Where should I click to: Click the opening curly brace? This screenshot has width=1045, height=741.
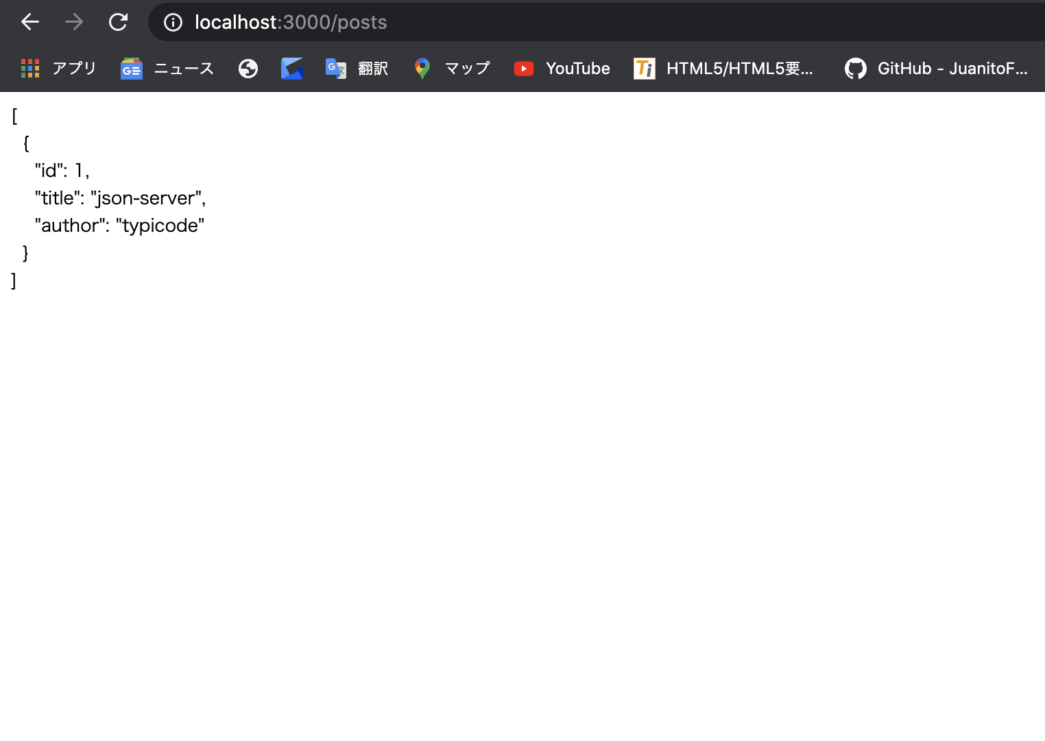tap(26, 143)
